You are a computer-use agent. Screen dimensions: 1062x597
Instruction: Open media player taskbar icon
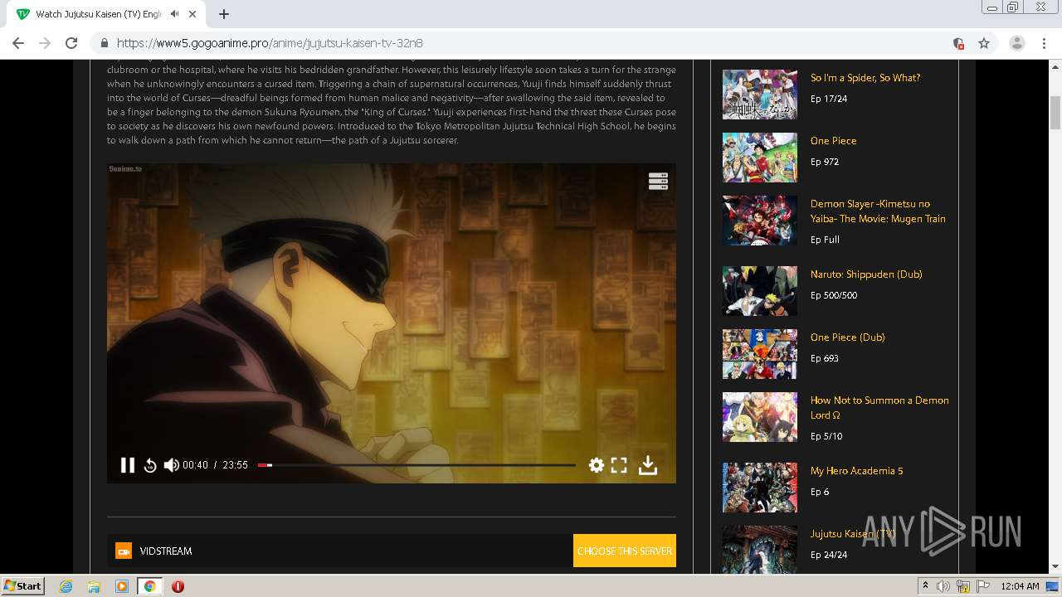122,586
